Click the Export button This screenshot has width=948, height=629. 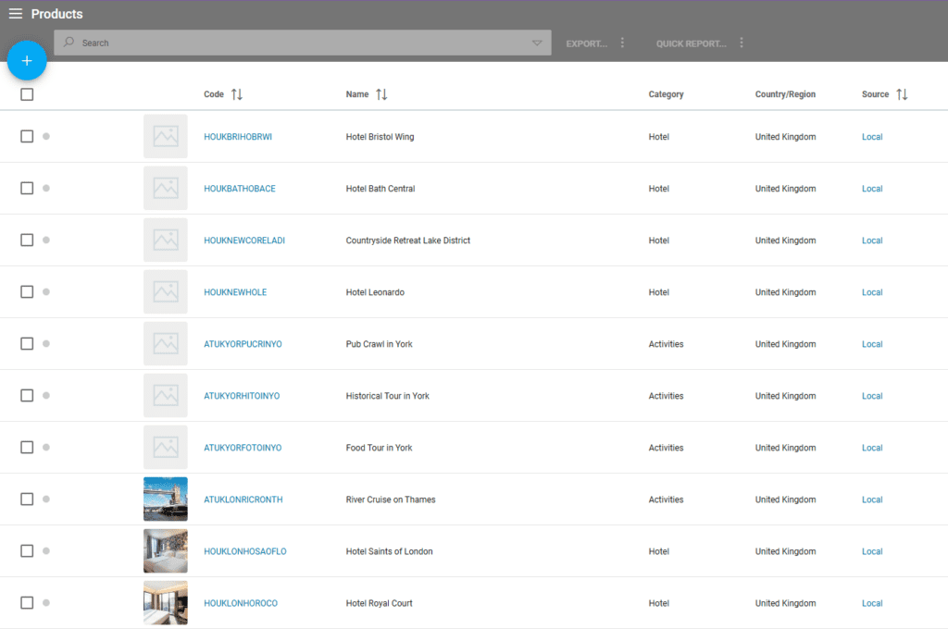coord(586,43)
